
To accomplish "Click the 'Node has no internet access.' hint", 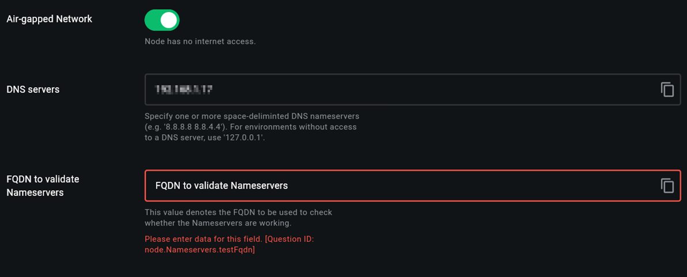I will point(200,42).
